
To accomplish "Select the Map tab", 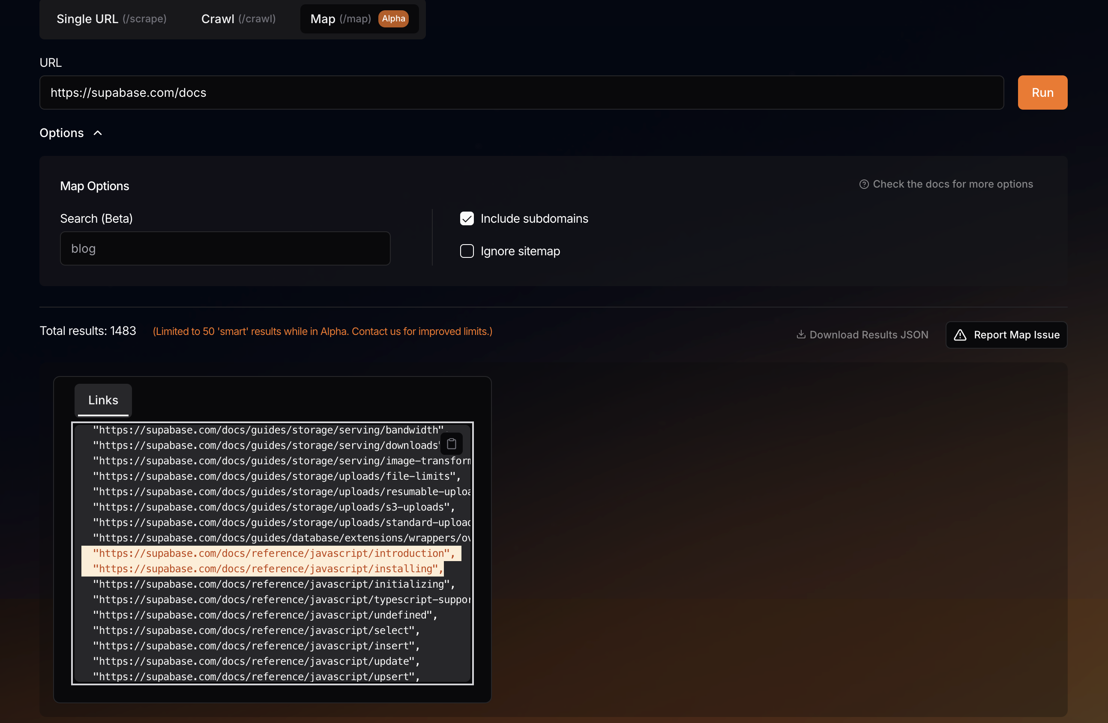I will (340, 18).
